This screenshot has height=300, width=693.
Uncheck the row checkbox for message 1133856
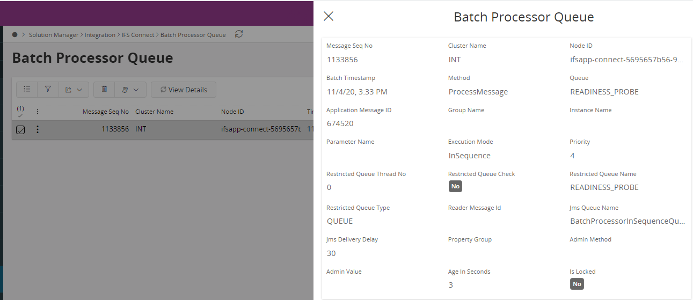(20, 129)
